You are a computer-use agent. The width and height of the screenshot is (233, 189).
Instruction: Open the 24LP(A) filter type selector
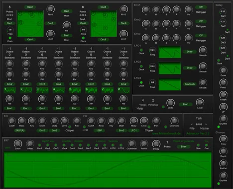click(20, 130)
